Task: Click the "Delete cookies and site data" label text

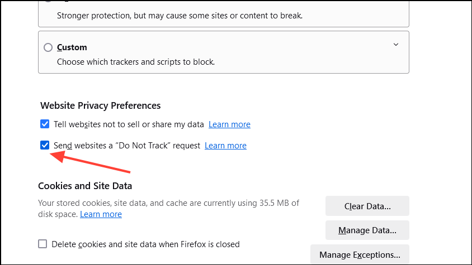Action: tap(145, 244)
